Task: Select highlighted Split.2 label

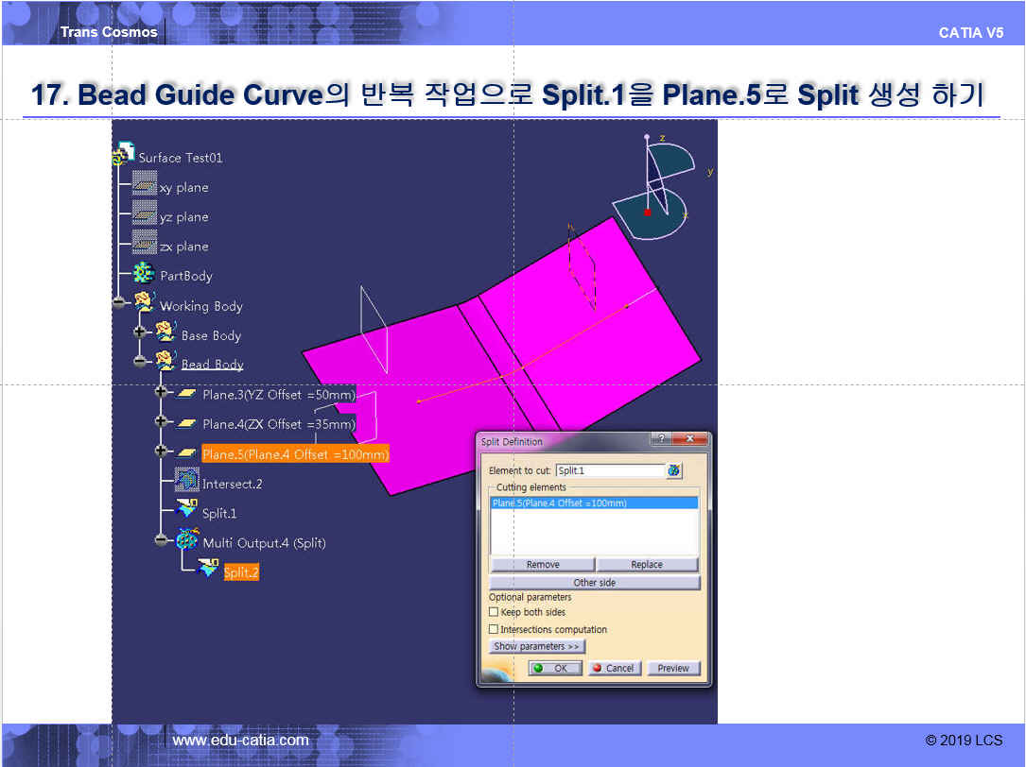Action: tap(241, 572)
